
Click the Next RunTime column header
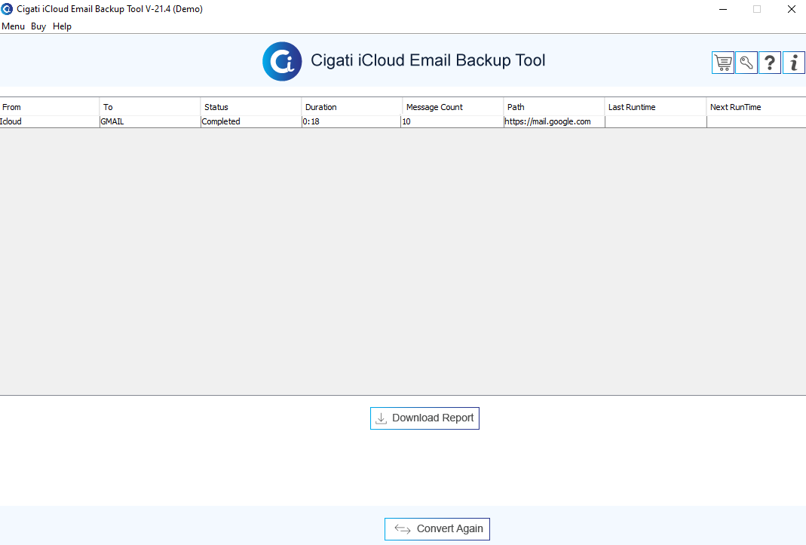pos(756,107)
